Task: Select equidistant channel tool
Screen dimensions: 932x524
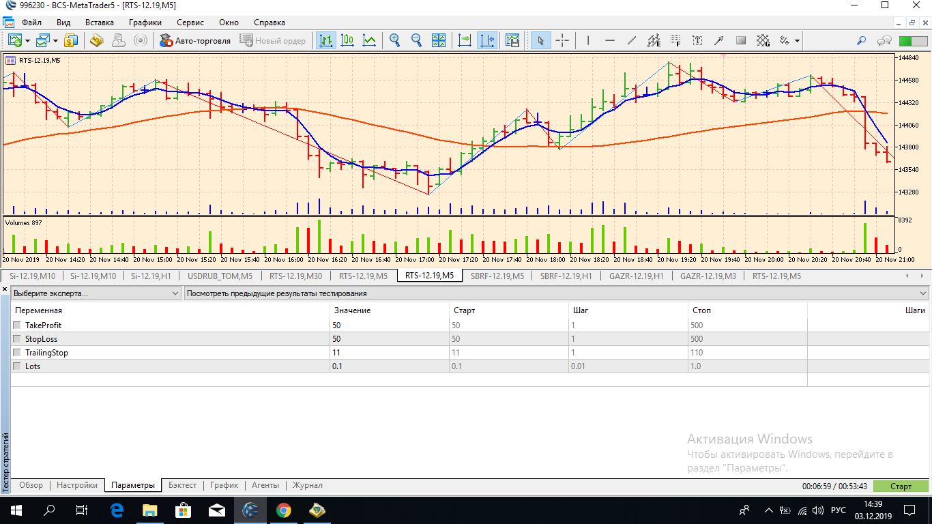Action: [x=654, y=40]
